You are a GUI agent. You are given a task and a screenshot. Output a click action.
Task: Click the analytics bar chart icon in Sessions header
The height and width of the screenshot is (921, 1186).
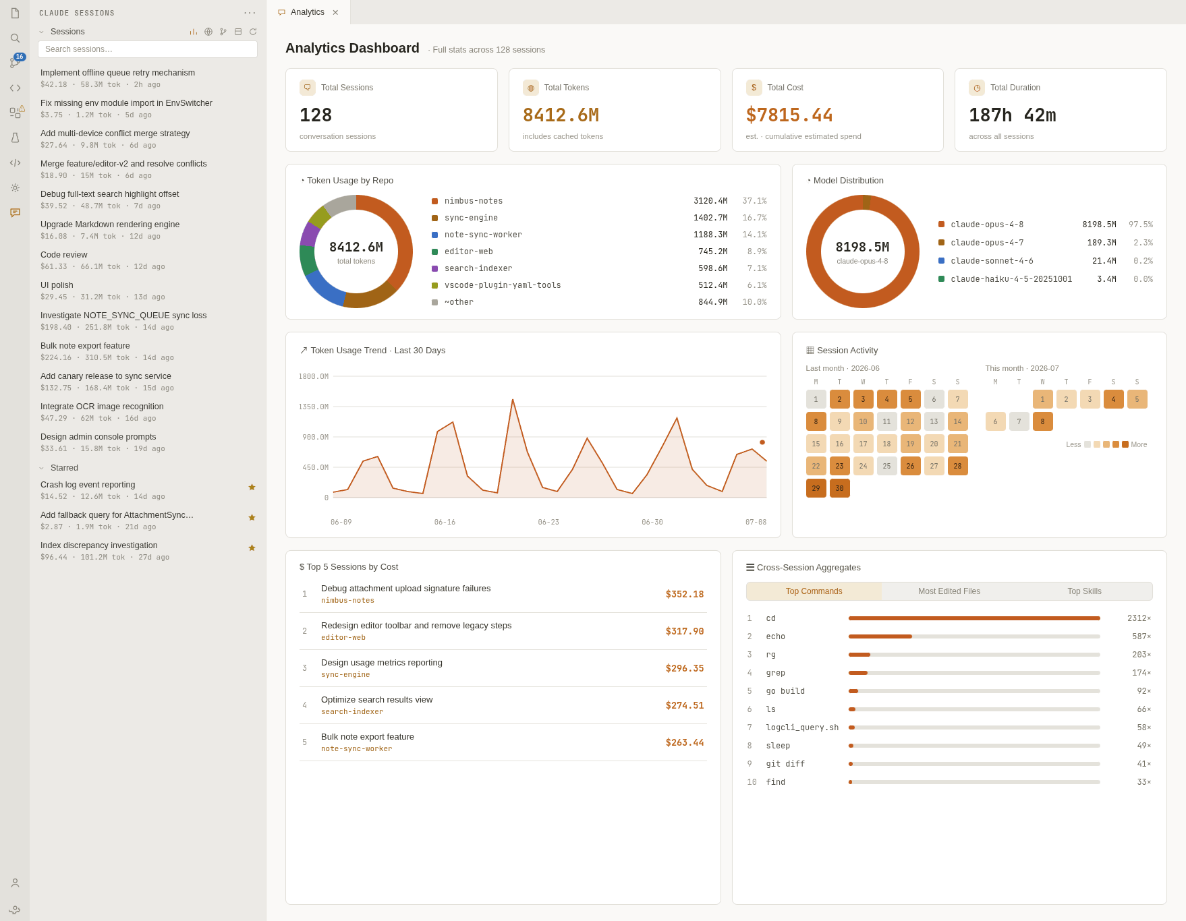[x=193, y=32]
